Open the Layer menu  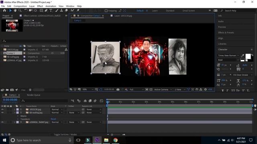click(x=32, y=6)
